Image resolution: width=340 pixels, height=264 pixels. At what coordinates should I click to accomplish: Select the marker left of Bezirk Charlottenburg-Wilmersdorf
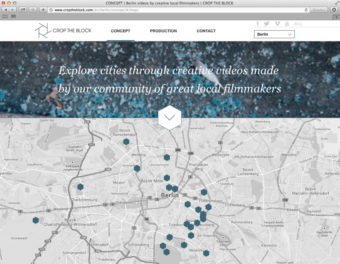(36, 221)
